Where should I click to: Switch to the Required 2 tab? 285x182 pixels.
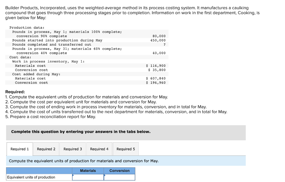(46, 149)
